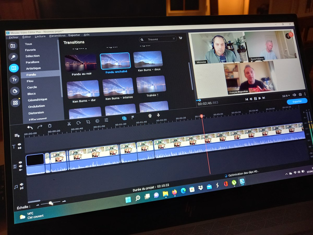Image resolution: width=313 pixels, height=235 pixels.
Task: Open preview more options dots
Action: point(305,94)
